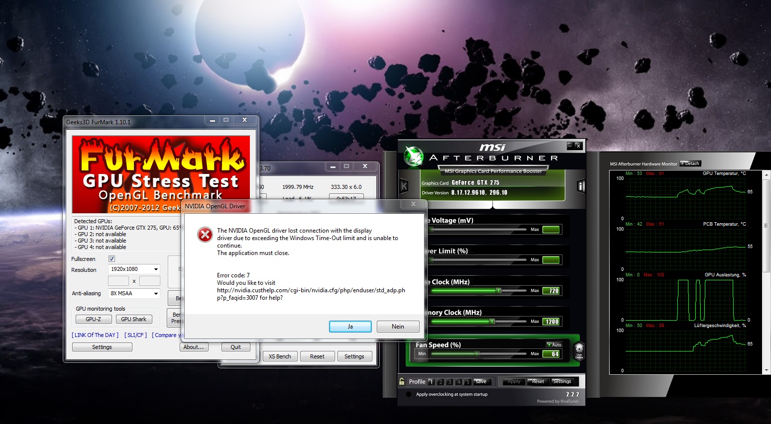Click Ja in the NVIDIA OpenGL dialog
This screenshot has height=424, width=771.
pos(350,327)
